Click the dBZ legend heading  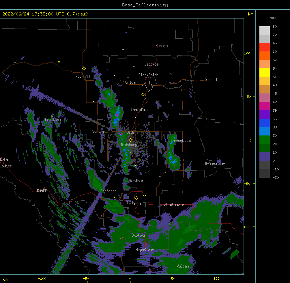click(273, 18)
